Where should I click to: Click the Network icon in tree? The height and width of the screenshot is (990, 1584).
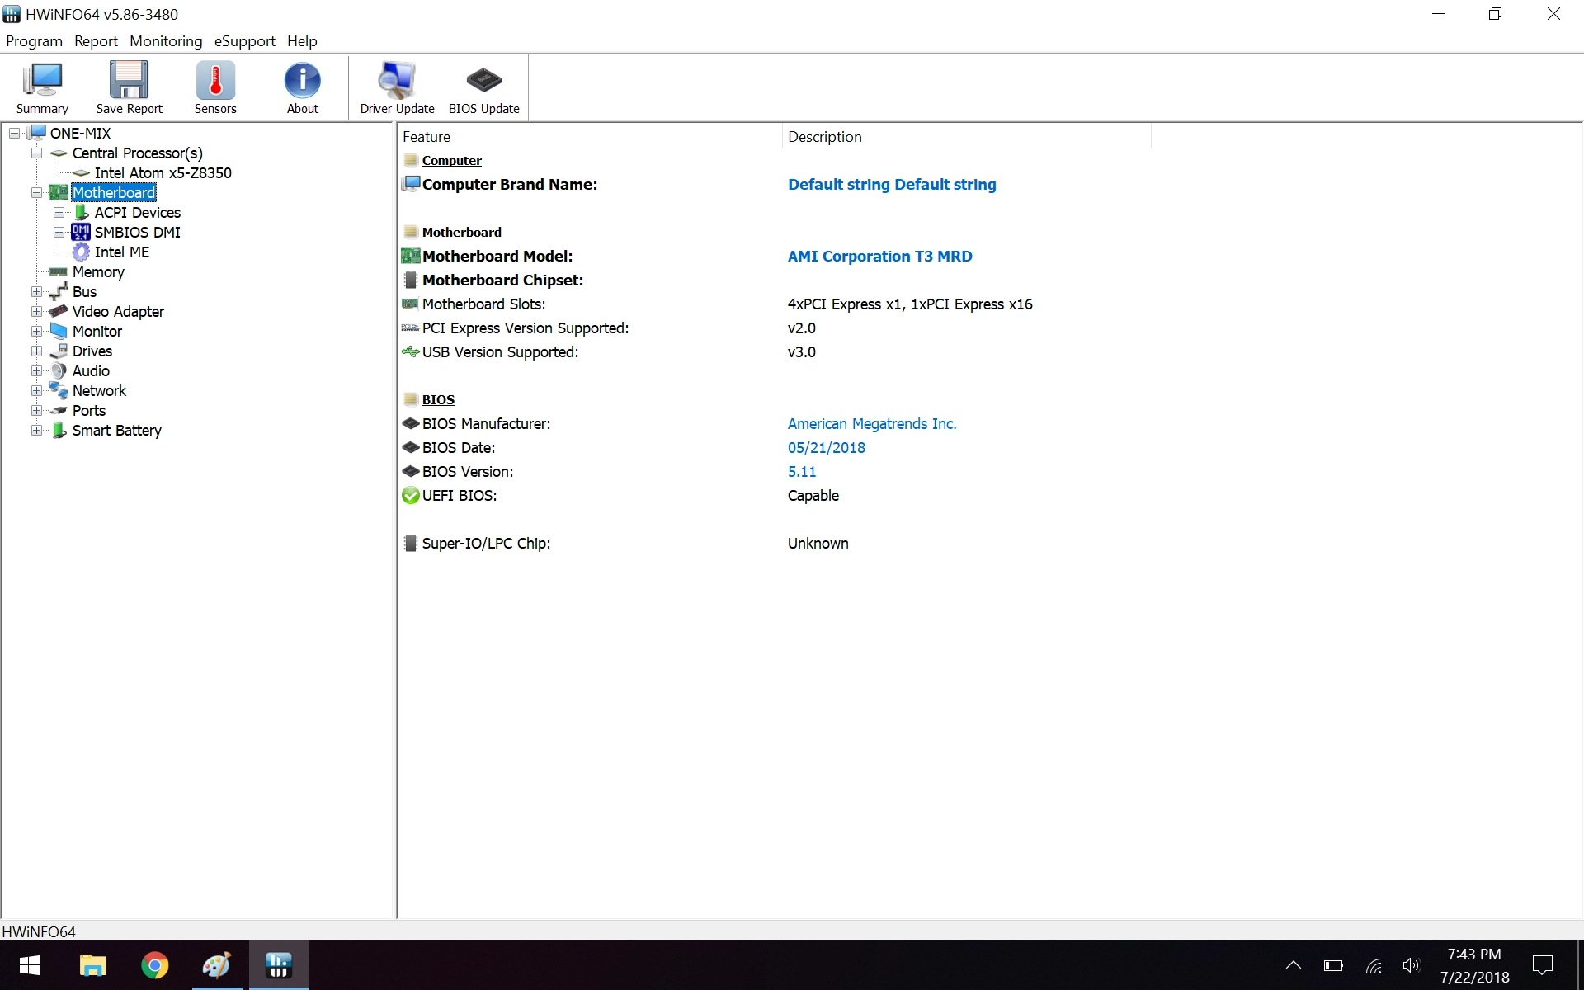59,391
